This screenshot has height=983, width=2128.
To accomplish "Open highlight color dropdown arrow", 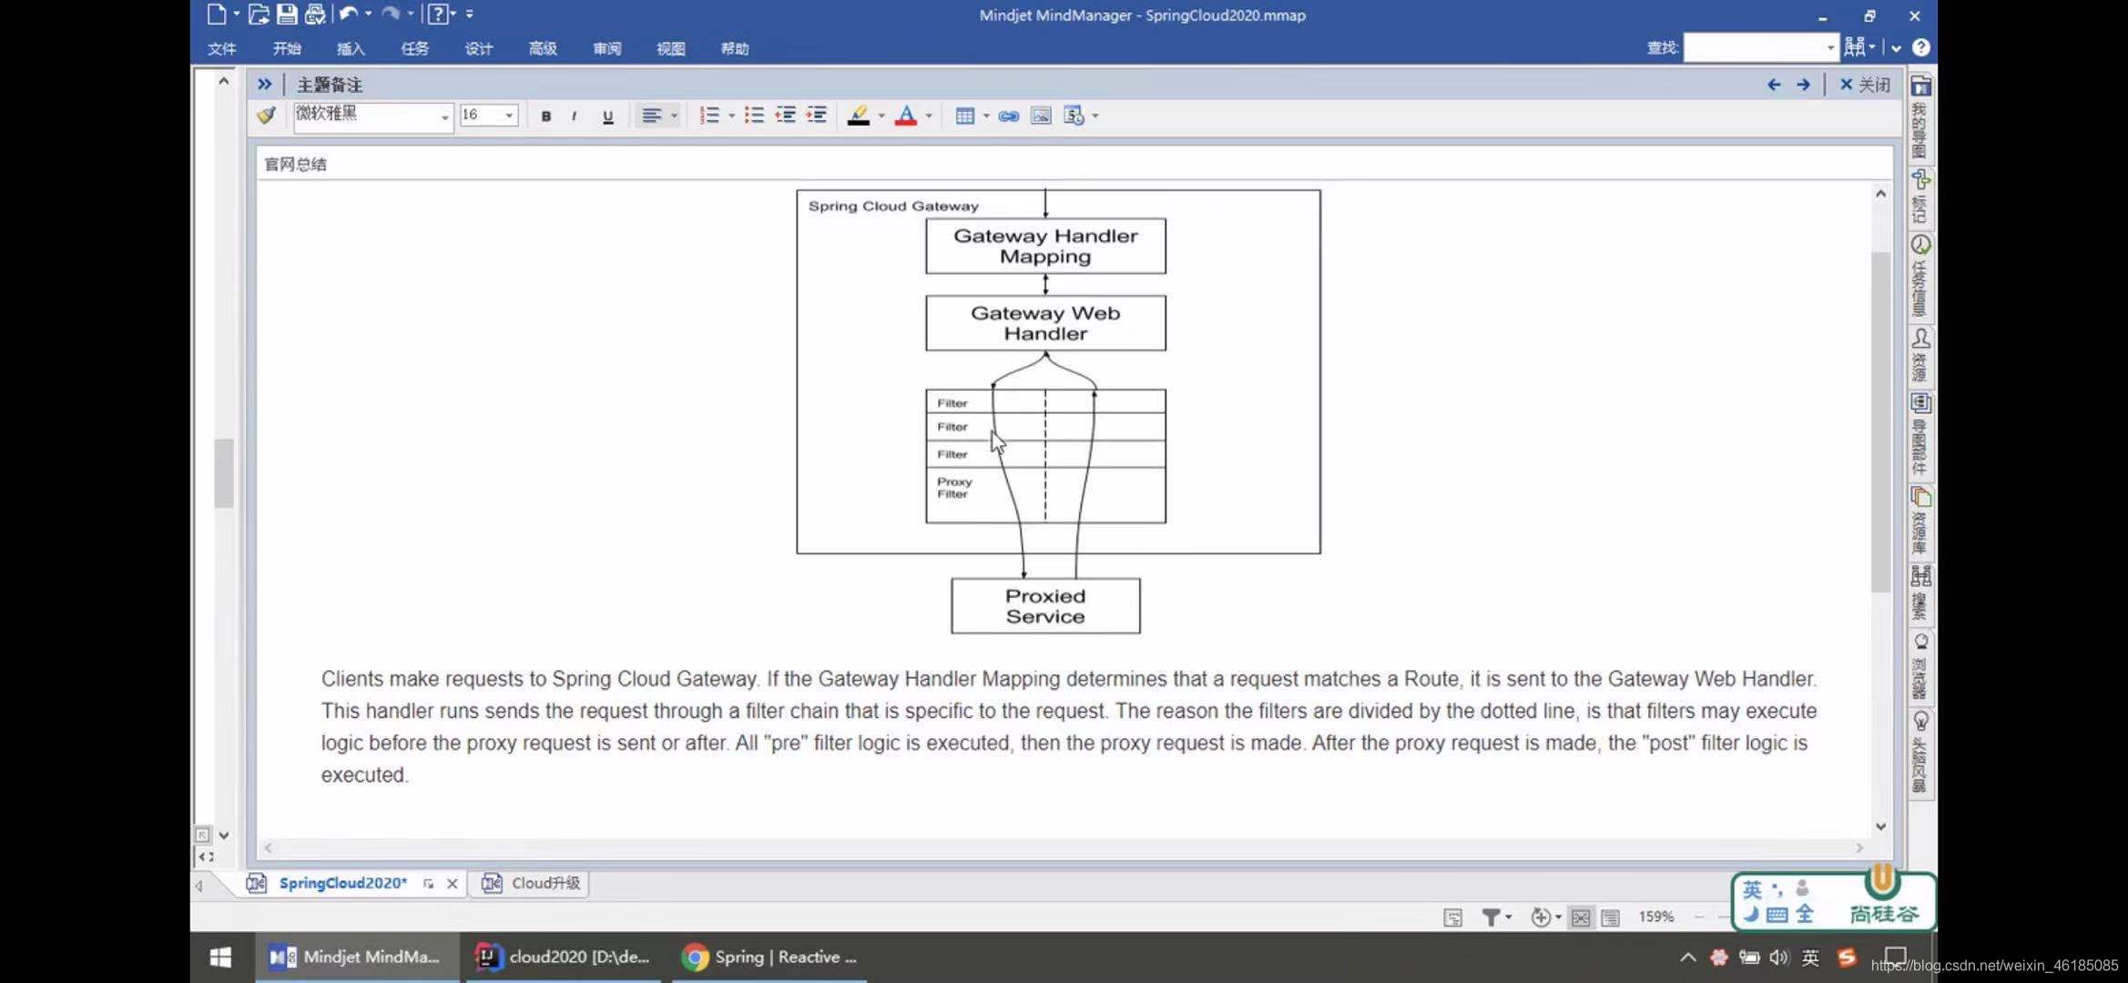I will (x=881, y=116).
